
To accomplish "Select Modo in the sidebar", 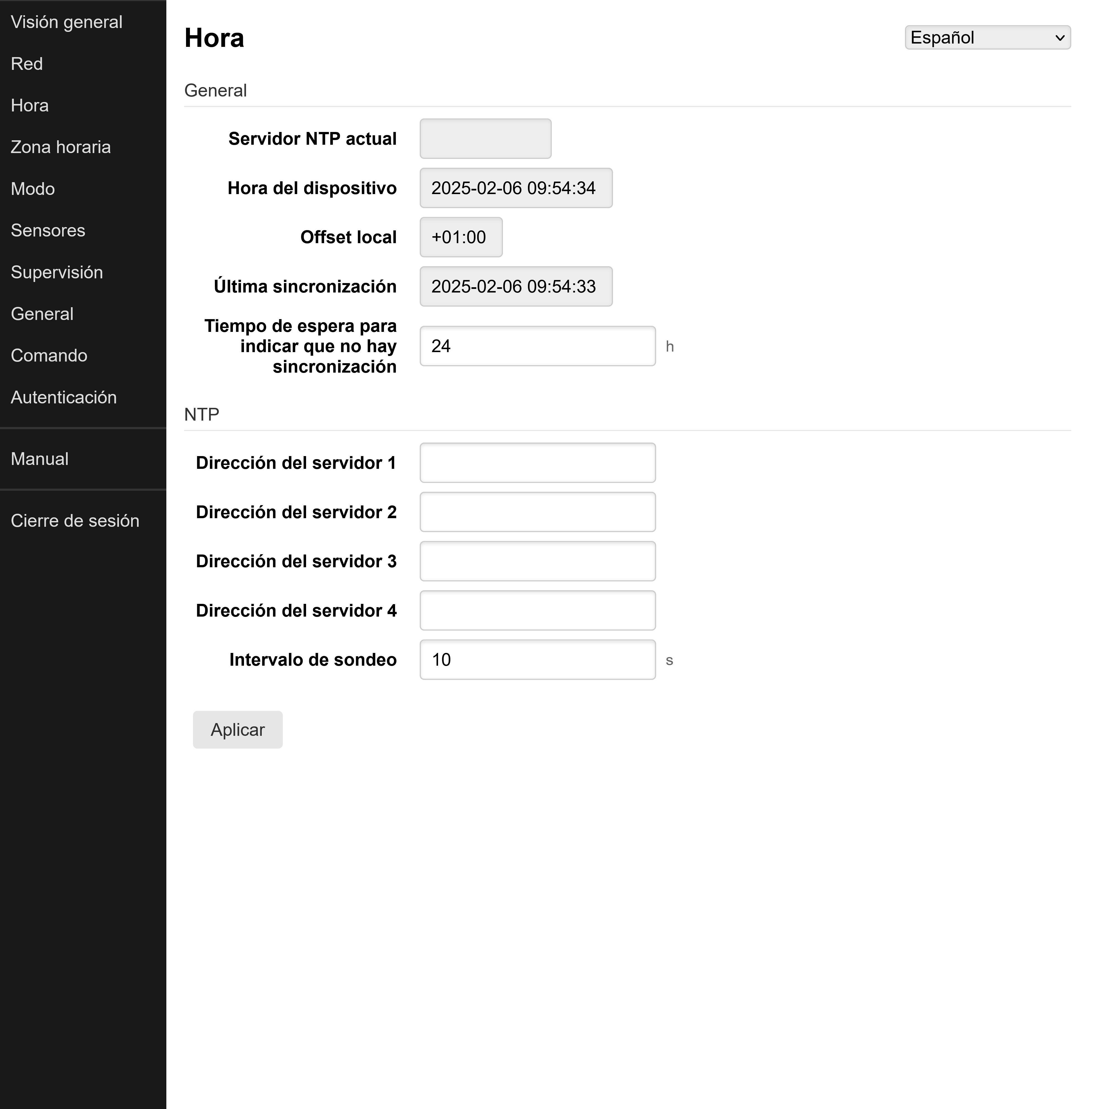I will (32, 188).
